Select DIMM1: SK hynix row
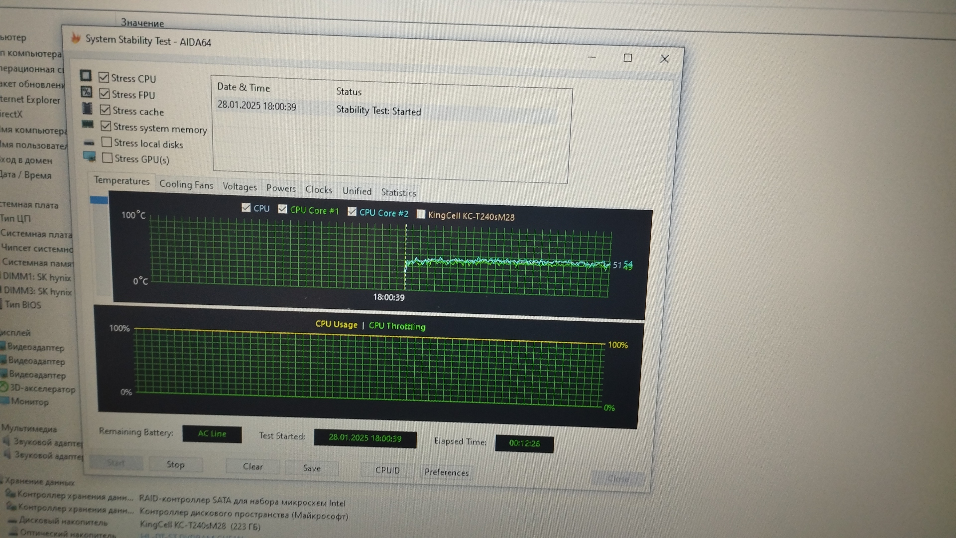956x538 pixels. pos(37,277)
